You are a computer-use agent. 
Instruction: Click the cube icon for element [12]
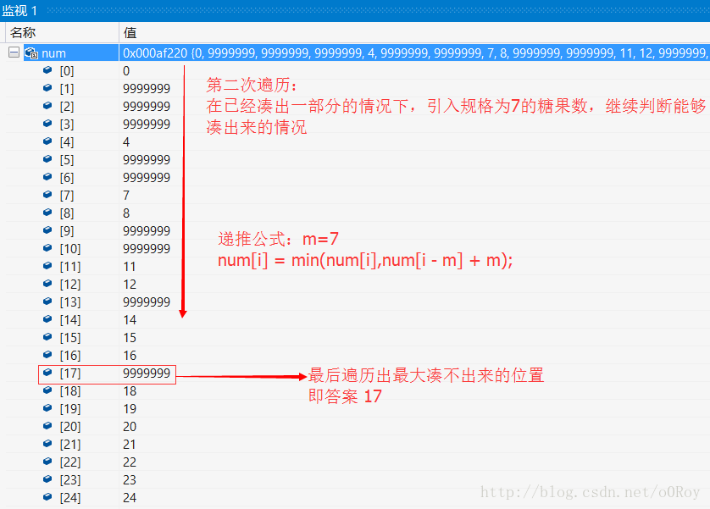pyautogui.click(x=47, y=284)
